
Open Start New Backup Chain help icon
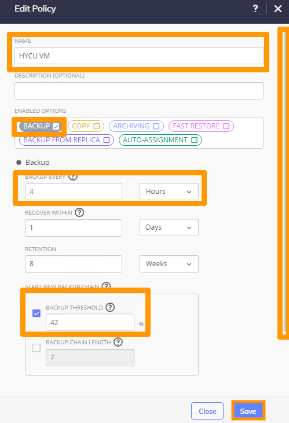[x=107, y=285]
